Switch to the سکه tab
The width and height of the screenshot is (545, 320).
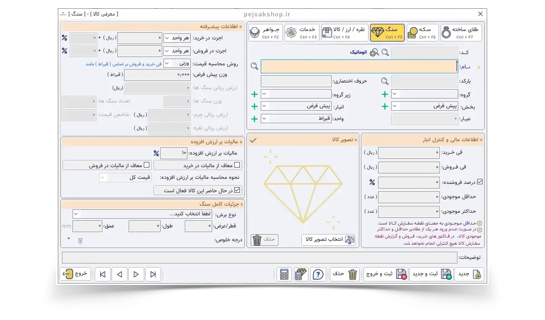(x=422, y=33)
